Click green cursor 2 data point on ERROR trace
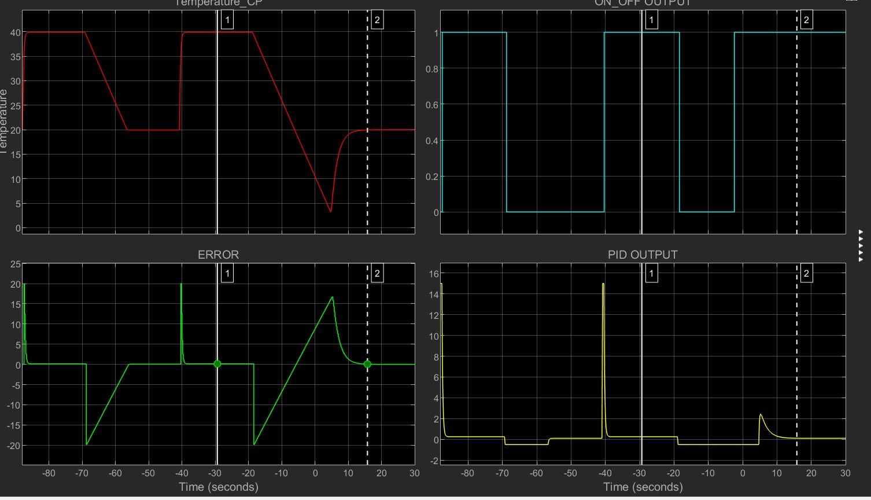Viewport: 871px width, 500px height. (368, 363)
